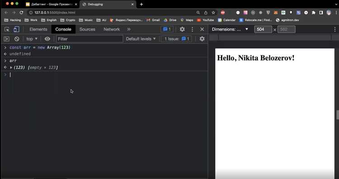This screenshot has width=339, height=179.
Task: Open the zoom magnifier in address bar
Action: tap(198, 13)
